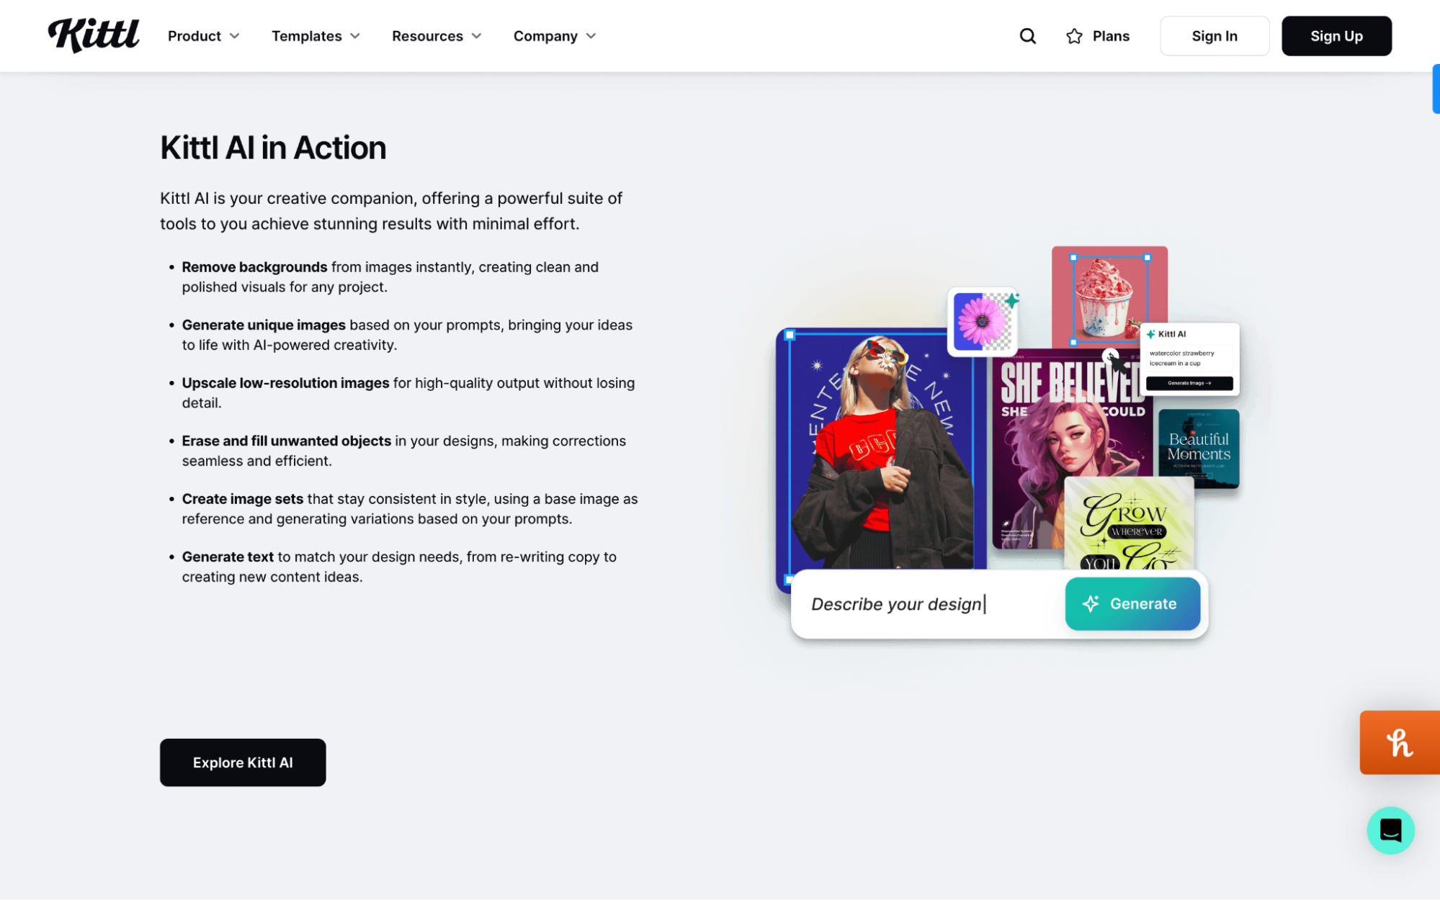Expand the Templates dropdown chevron
This screenshot has height=900, width=1440.
pyautogui.click(x=355, y=36)
